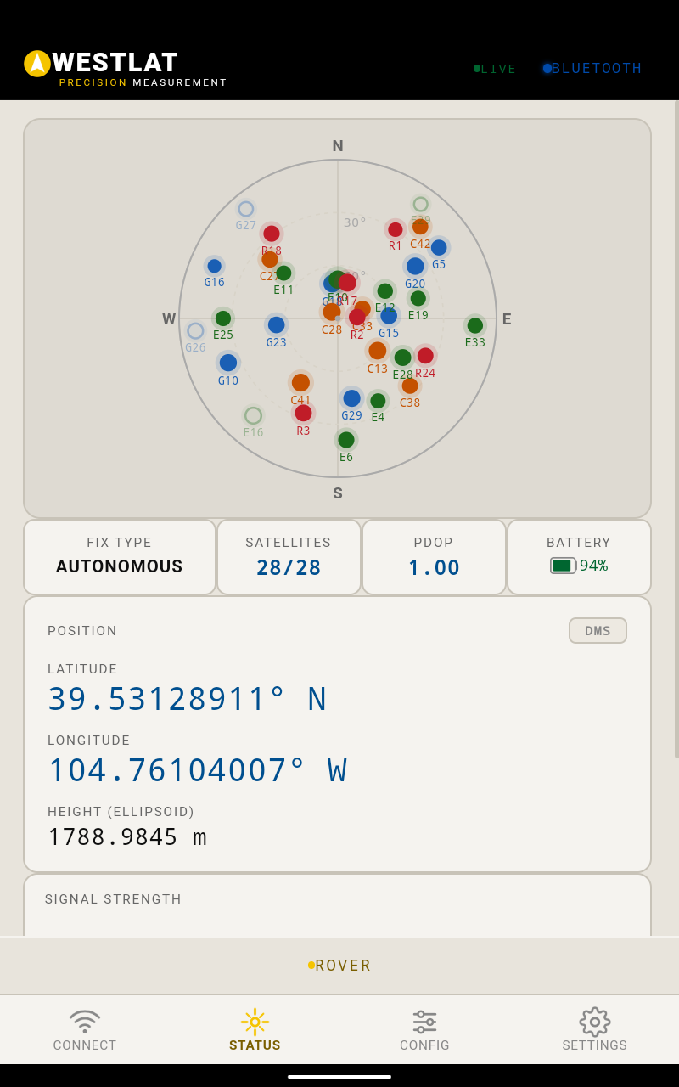Tap the BLUETOOTH connection indicator
This screenshot has width=679, height=1087.
[x=592, y=68]
